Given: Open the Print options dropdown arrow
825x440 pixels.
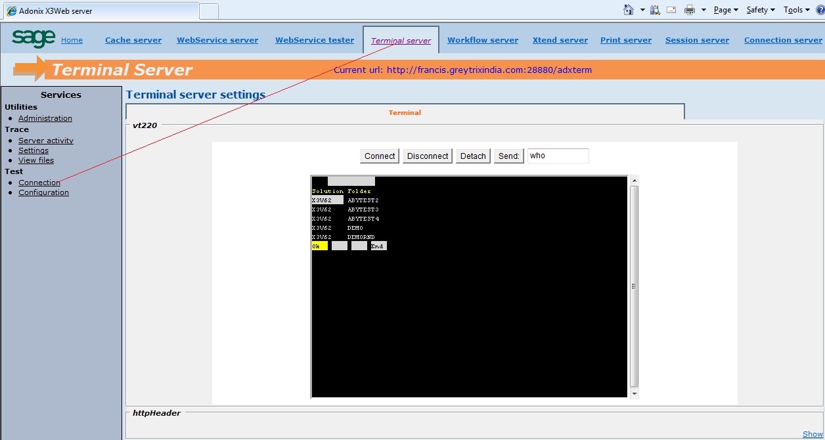Looking at the screenshot, I should click(x=703, y=10).
